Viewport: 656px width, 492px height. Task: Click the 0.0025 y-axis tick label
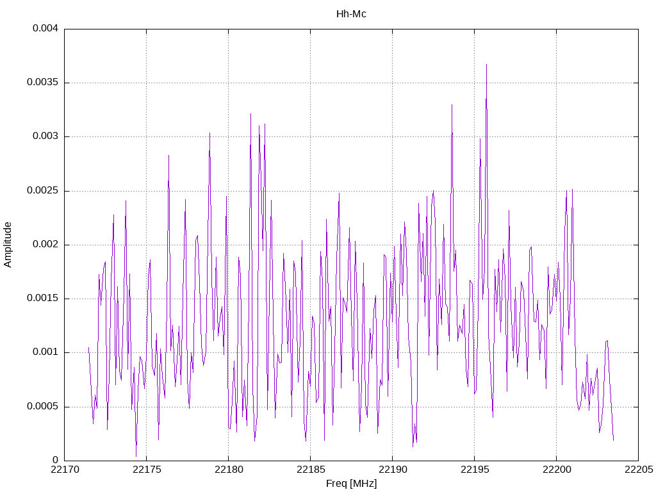[x=43, y=190]
